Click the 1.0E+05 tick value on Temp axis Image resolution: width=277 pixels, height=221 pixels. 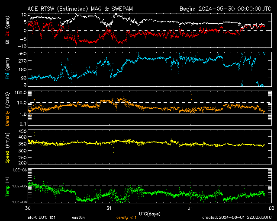click(19, 186)
